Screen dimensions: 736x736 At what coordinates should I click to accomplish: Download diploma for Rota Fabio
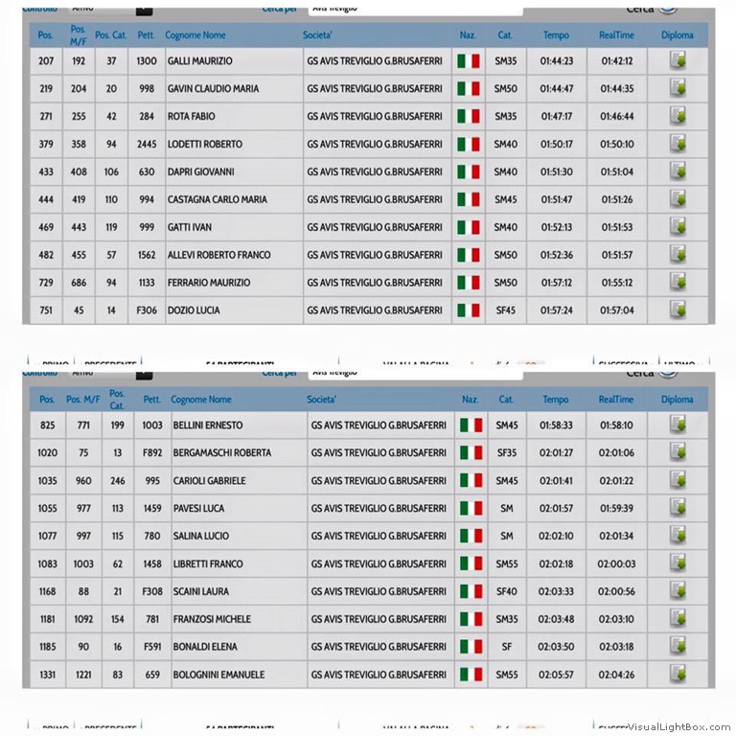tap(678, 116)
